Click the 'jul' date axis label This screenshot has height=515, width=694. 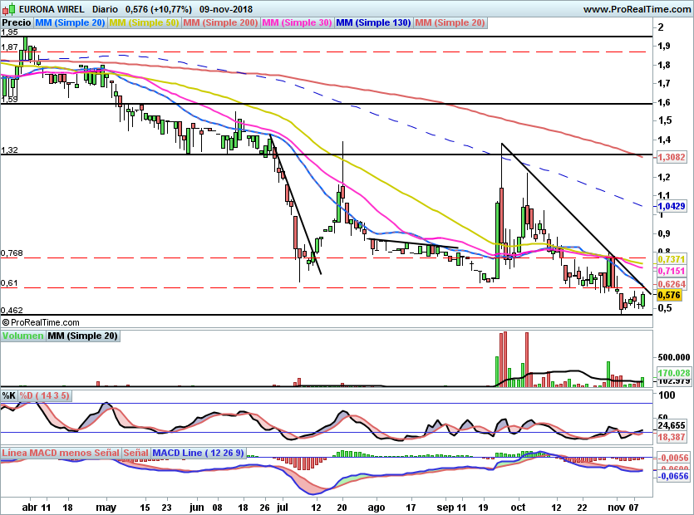282,507
